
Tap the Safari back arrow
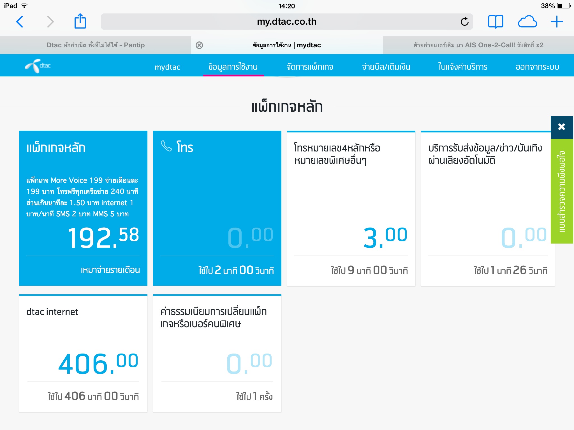20,22
